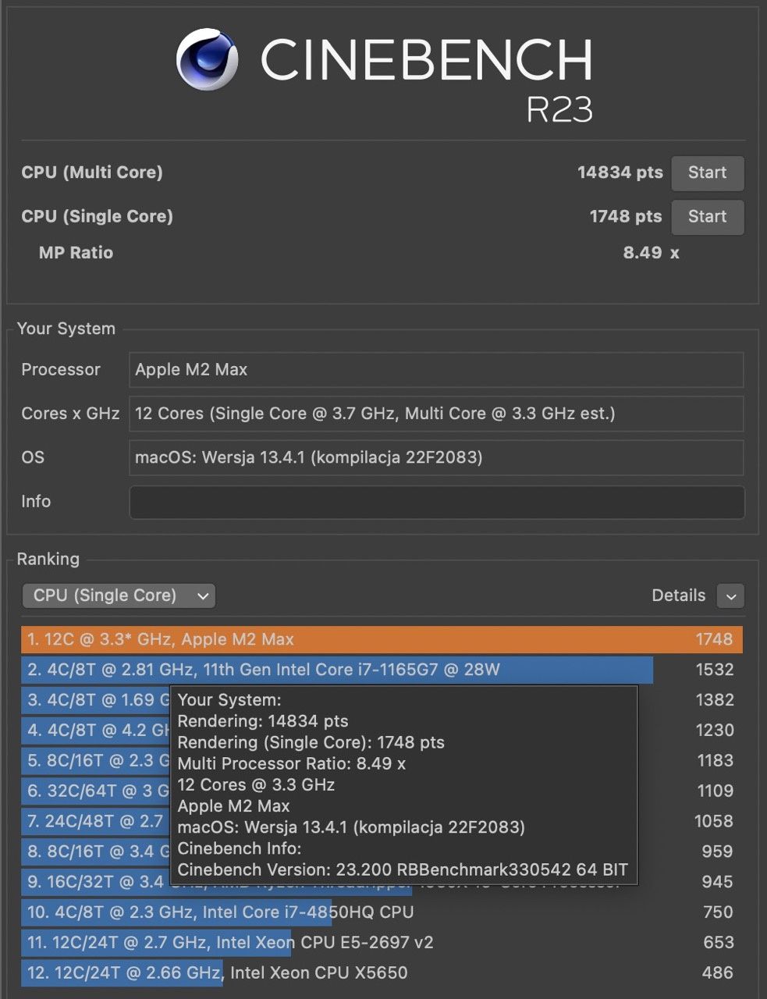Click the Multi Processor Ratio tooltip line
Image resolution: width=767 pixels, height=999 pixels.
292,763
